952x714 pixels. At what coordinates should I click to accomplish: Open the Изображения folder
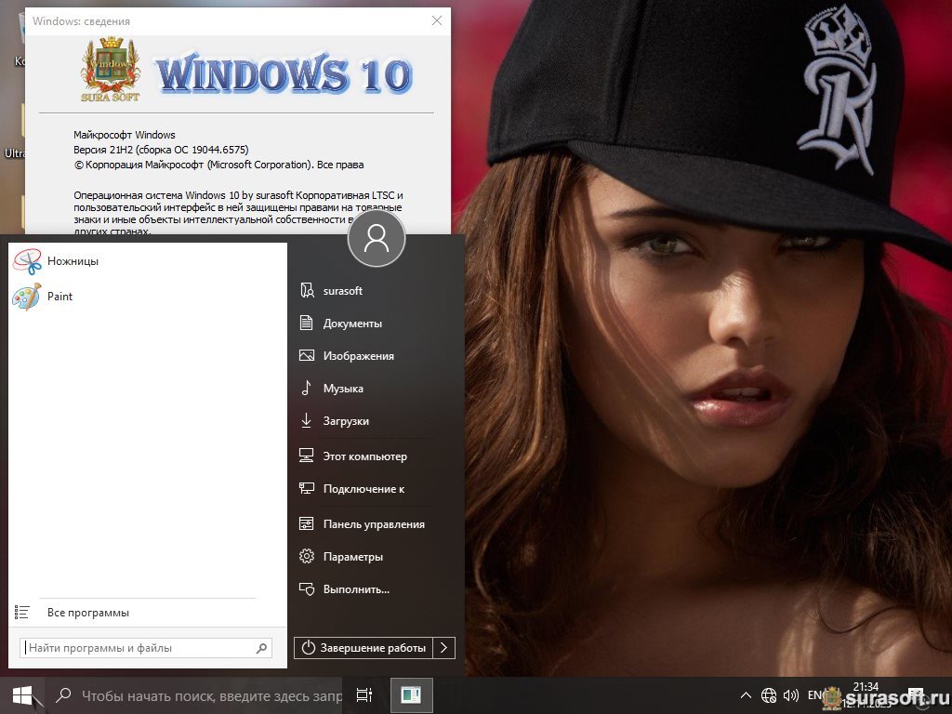[x=358, y=356]
